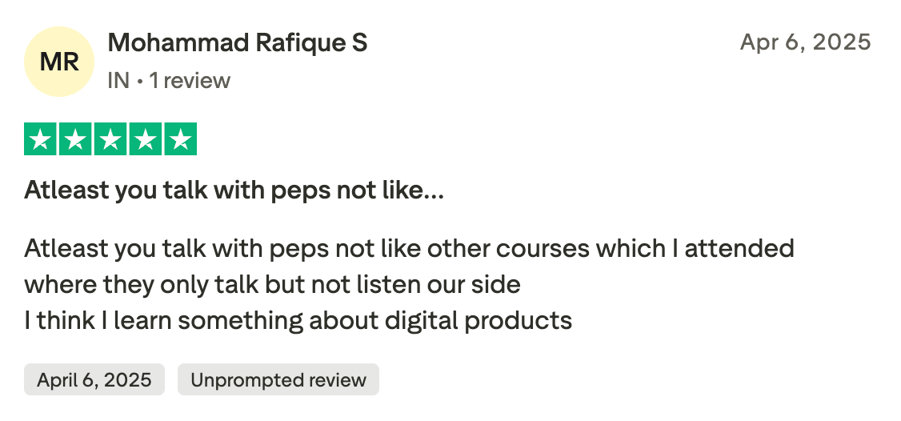
Task: Open the reviewer's '1 review' count
Action: pyautogui.click(x=190, y=81)
